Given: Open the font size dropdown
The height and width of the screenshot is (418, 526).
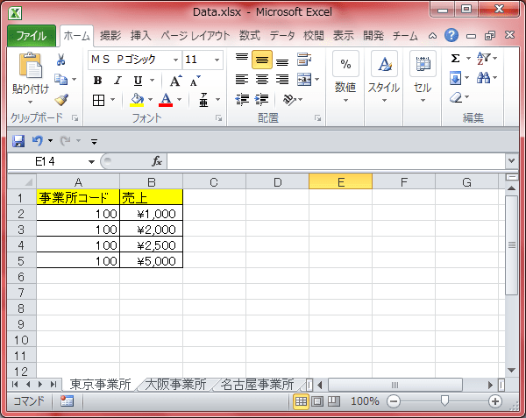Looking at the screenshot, I should tap(217, 60).
